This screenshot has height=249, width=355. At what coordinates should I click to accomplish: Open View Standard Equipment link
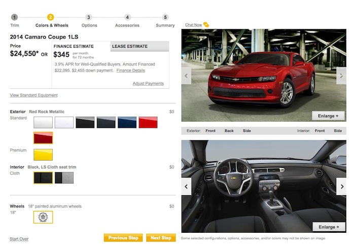(34, 95)
